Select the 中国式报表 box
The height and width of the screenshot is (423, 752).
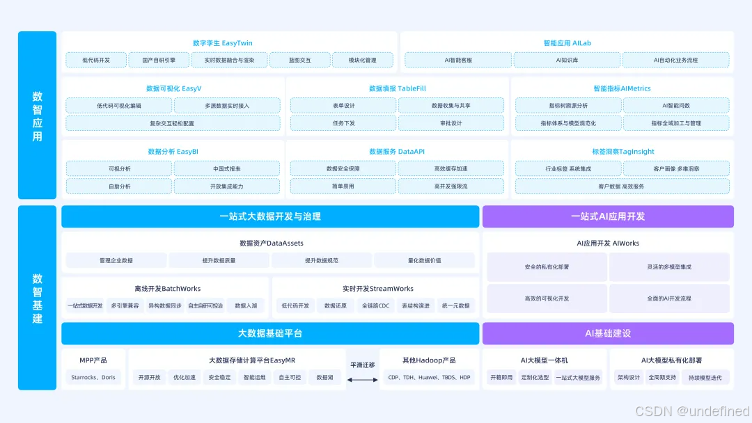[227, 168]
